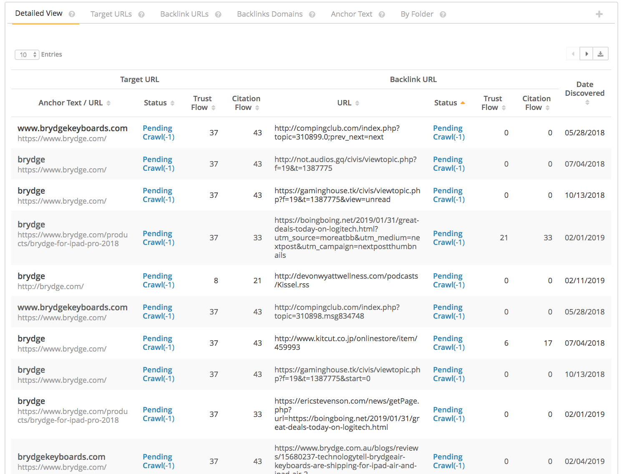Go to previous page of results
The height and width of the screenshot is (474, 622).
point(573,54)
